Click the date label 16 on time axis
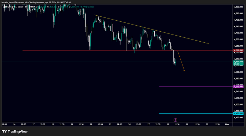This screenshot has width=246, height=136. point(14,124)
